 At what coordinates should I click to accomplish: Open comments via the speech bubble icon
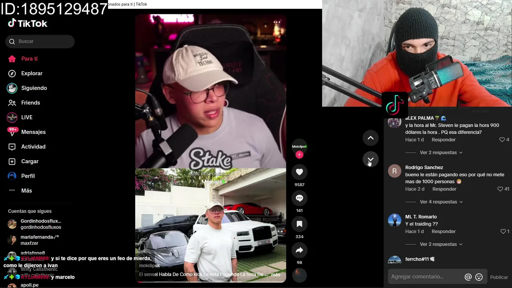click(300, 198)
